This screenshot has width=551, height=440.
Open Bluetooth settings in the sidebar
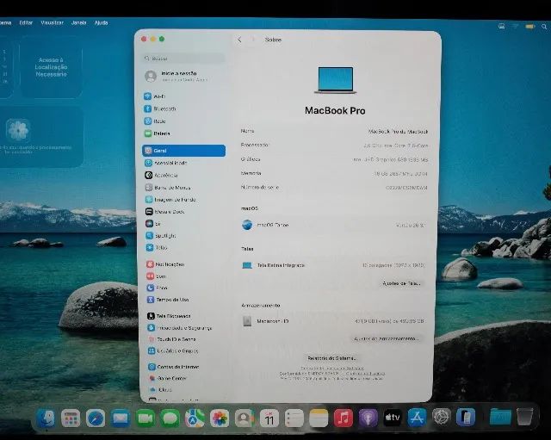click(160, 109)
